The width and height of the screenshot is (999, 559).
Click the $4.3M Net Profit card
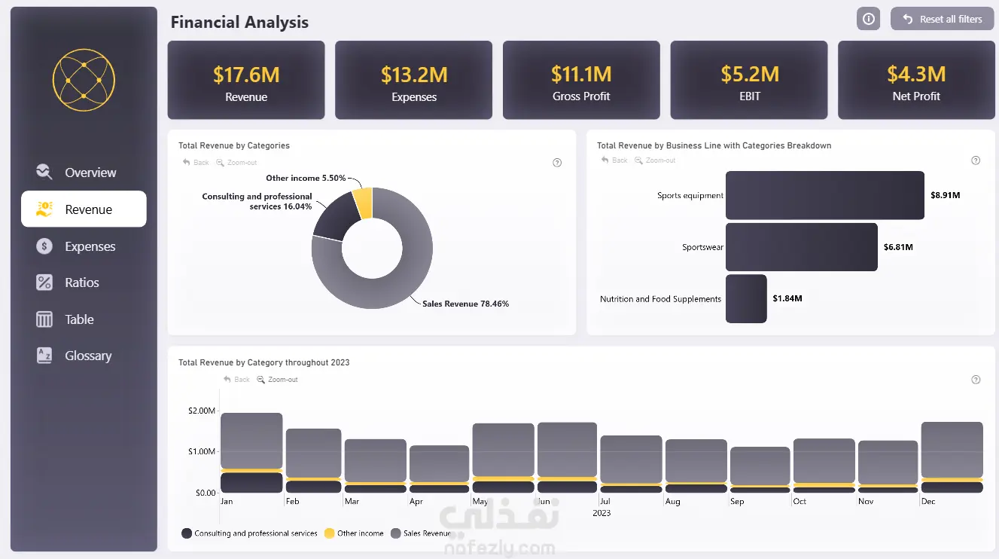pos(916,80)
